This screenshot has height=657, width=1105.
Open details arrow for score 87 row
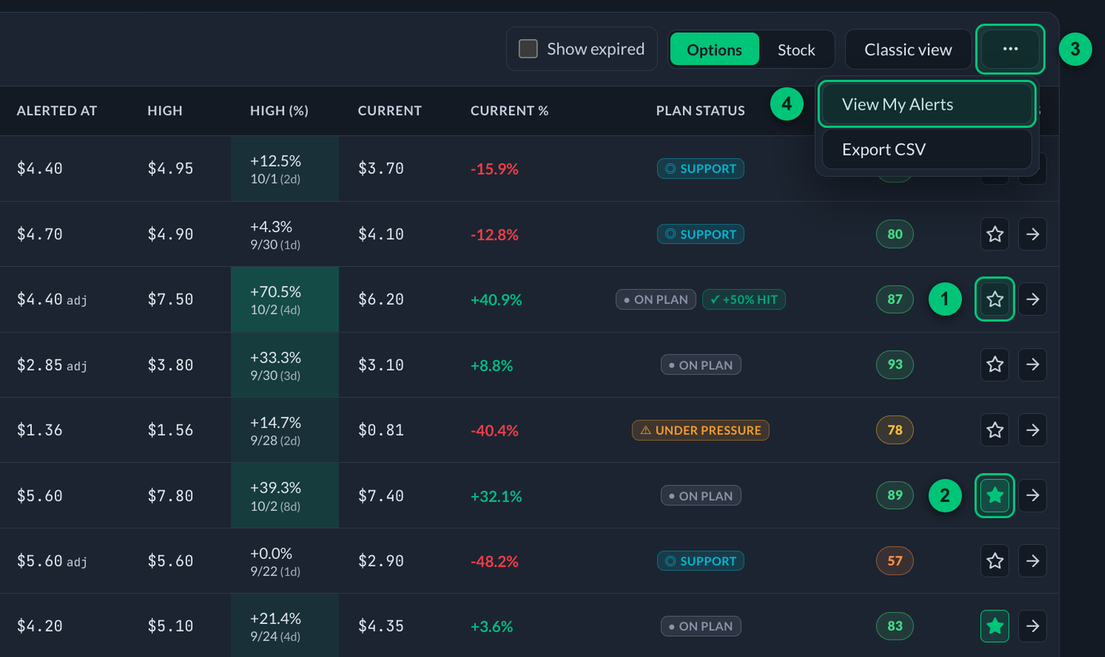(1032, 299)
